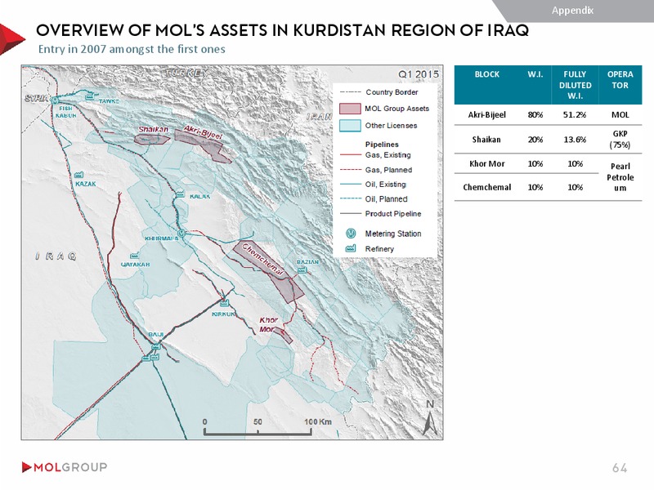Click the subtitle 'Entry in 2007 amongst the first ones'
The height and width of the screenshot is (490, 654).
(132, 49)
